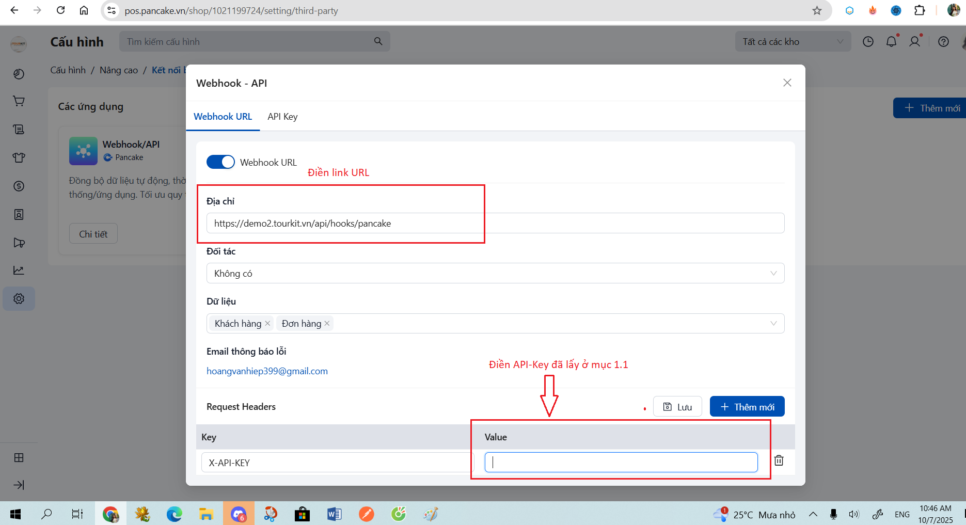Viewport: 966px width, 525px height.
Task: Remove the Đơn hàng tag
Action: pyautogui.click(x=327, y=324)
